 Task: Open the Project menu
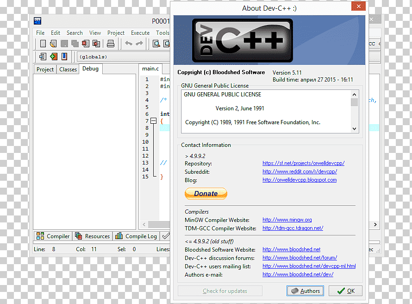(116, 33)
